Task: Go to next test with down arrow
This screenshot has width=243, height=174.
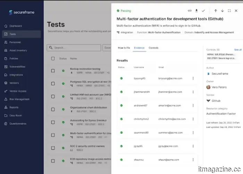Action: [223, 11]
